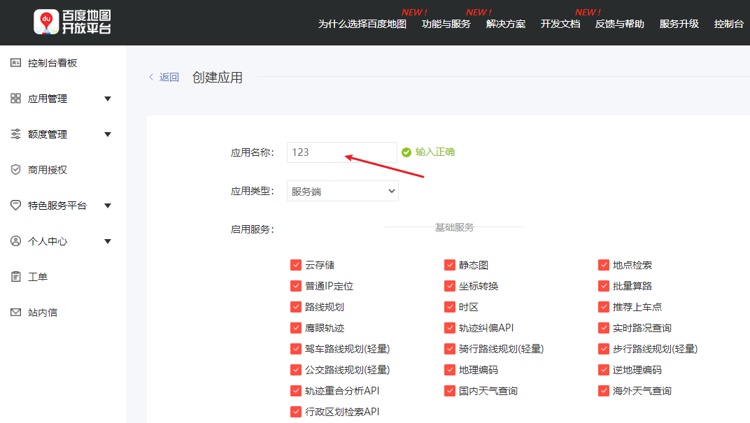The height and width of the screenshot is (423, 750).
Task: Open the 工单 sidebar item
Action: (37, 277)
